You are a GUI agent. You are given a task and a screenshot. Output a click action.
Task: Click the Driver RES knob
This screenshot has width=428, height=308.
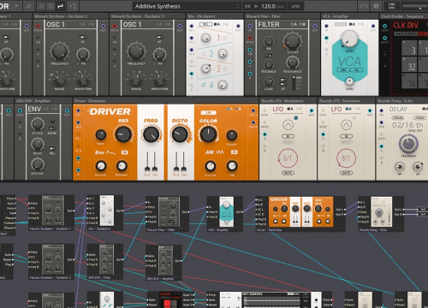[123, 134]
